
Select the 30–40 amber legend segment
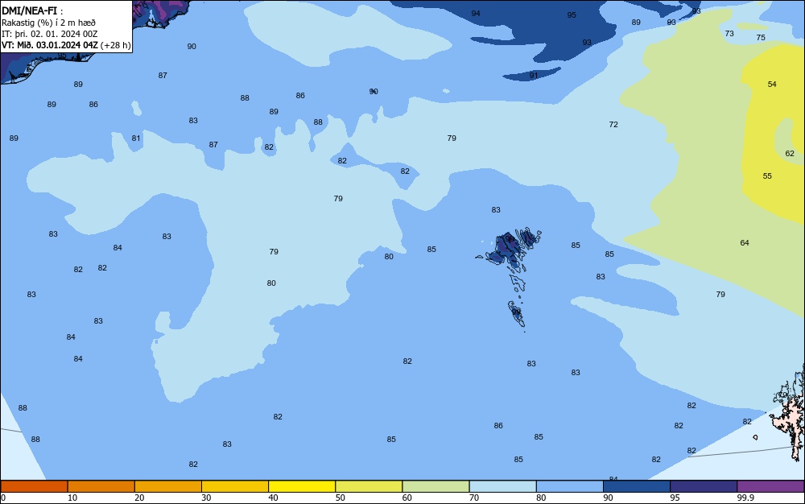[235, 486]
